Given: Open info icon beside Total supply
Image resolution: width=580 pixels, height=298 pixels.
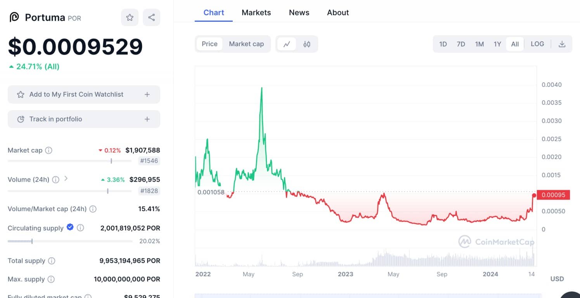Looking at the screenshot, I should (x=52, y=261).
